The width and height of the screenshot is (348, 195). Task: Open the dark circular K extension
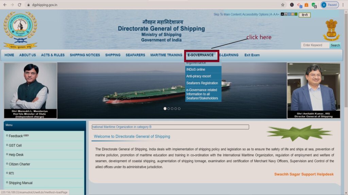click(292, 5)
